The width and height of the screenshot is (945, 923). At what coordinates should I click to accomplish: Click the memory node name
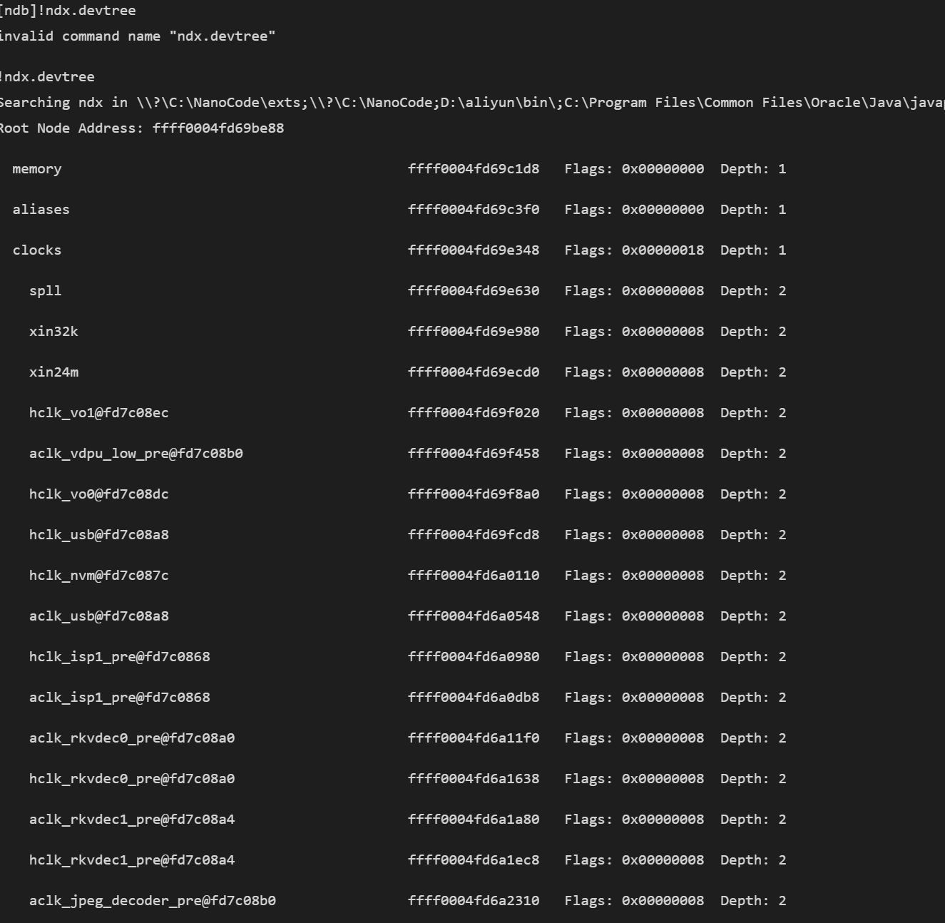pos(37,169)
